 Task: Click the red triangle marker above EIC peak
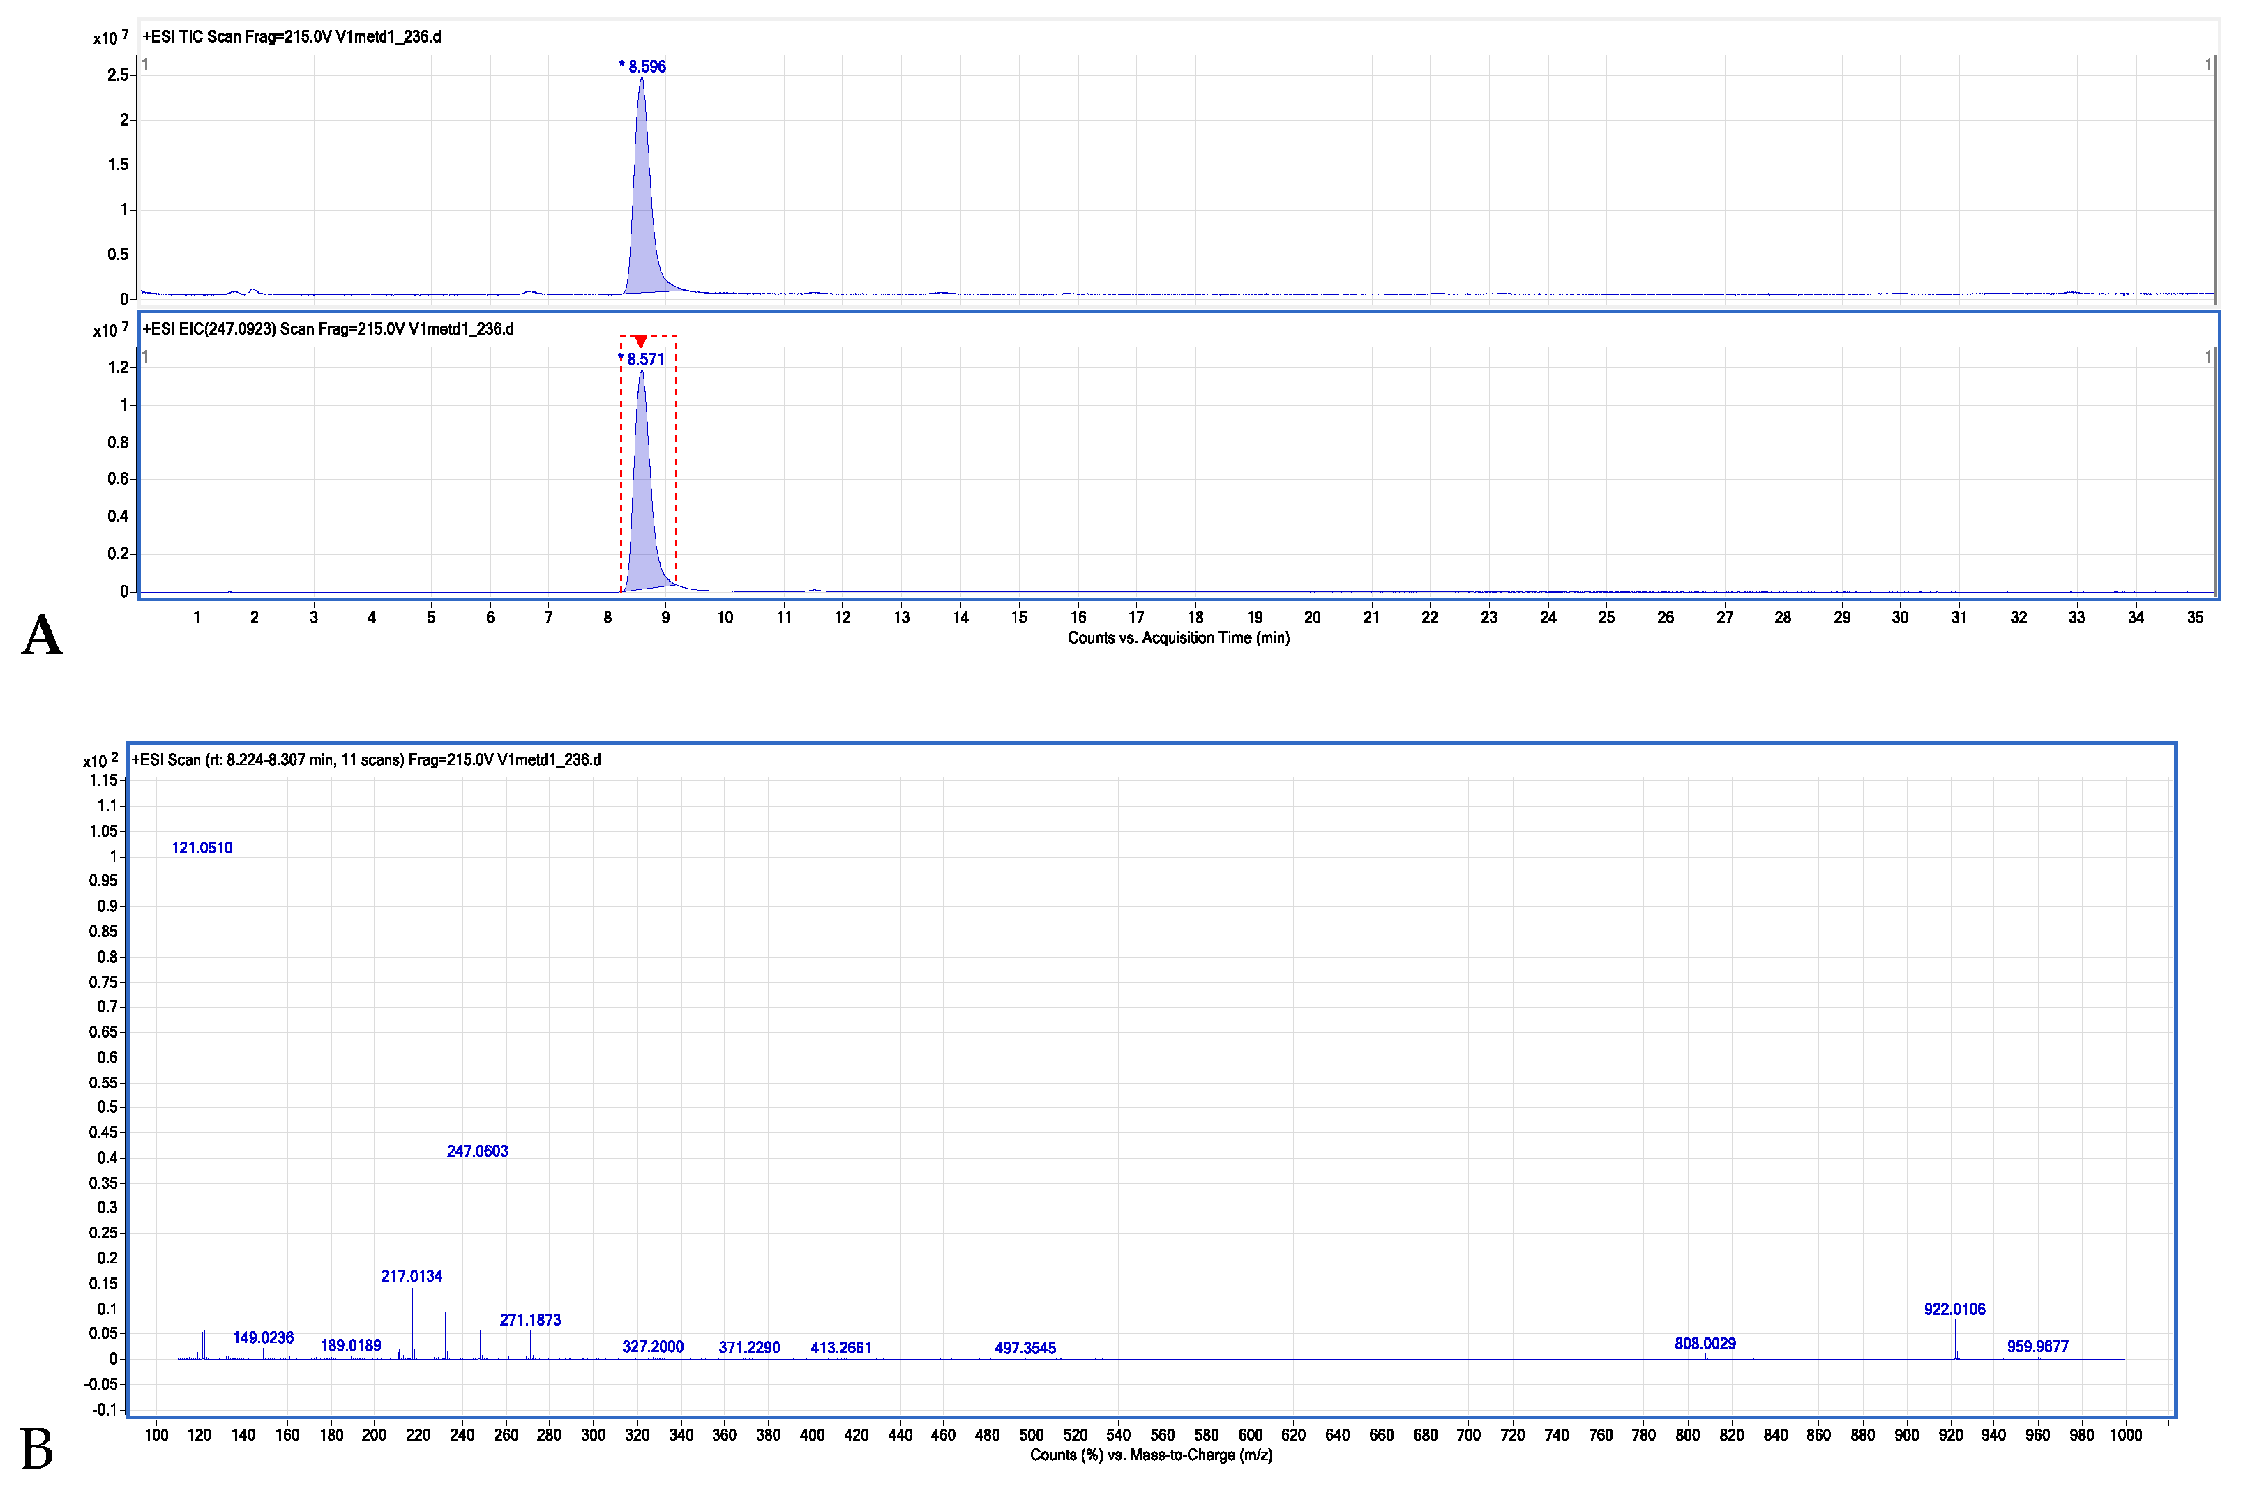click(640, 342)
